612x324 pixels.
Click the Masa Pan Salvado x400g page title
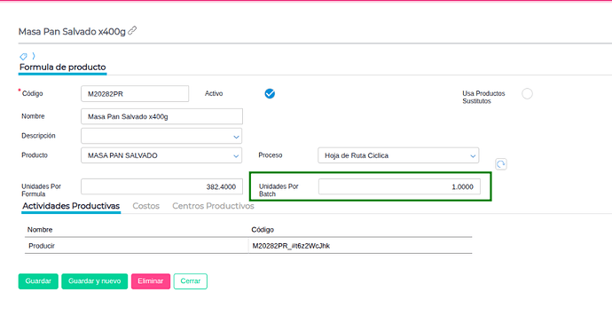click(x=72, y=31)
